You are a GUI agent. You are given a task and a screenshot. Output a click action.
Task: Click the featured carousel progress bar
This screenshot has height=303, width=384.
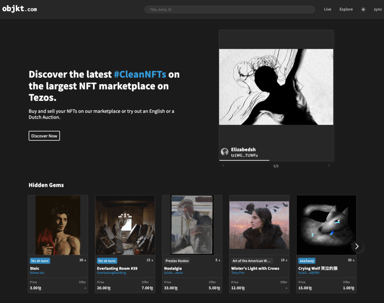(x=276, y=160)
